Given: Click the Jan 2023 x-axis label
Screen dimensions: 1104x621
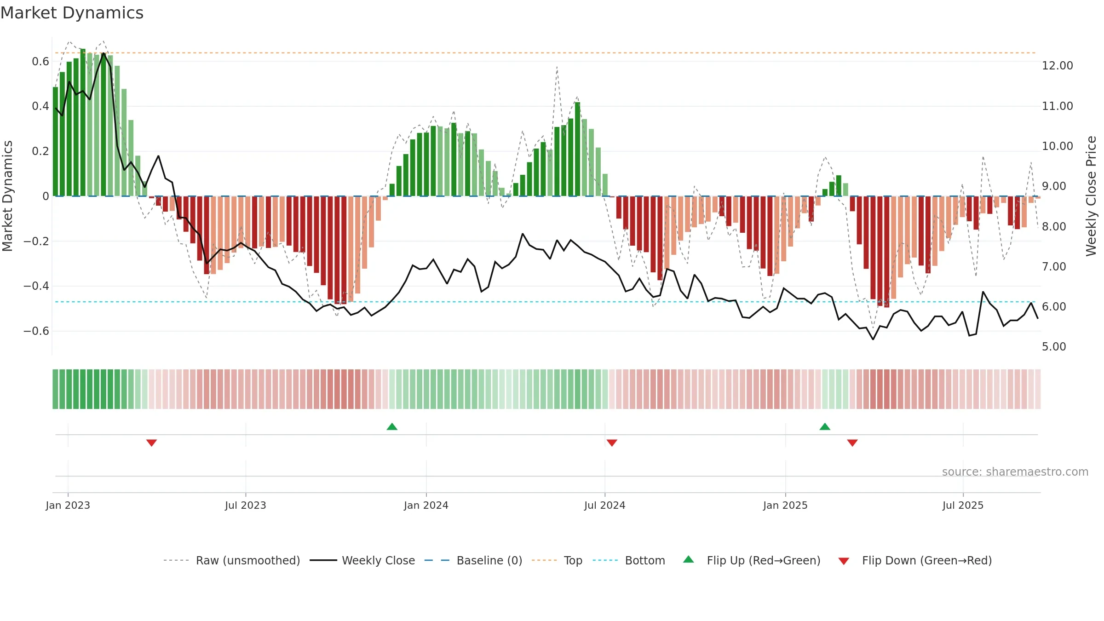Looking at the screenshot, I should [68, 506].
